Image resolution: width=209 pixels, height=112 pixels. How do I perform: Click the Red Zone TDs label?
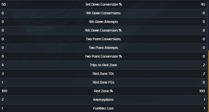coord(103,74)
